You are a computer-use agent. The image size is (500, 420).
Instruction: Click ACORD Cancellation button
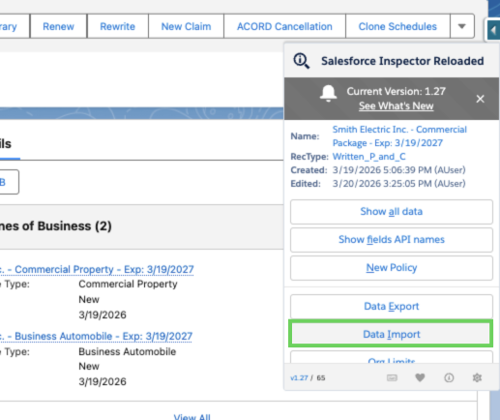[284, 26]
